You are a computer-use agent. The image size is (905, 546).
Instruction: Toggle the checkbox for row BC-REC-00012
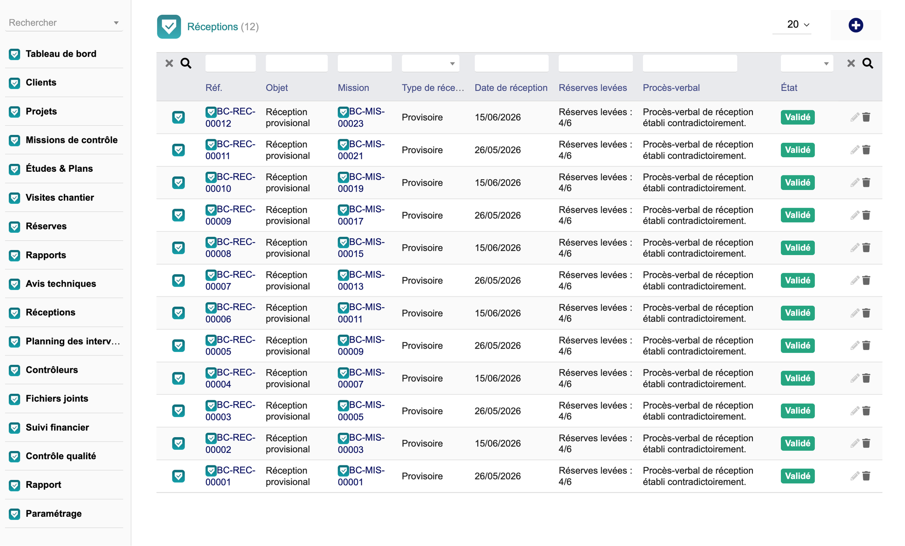[x=179, y=117]
